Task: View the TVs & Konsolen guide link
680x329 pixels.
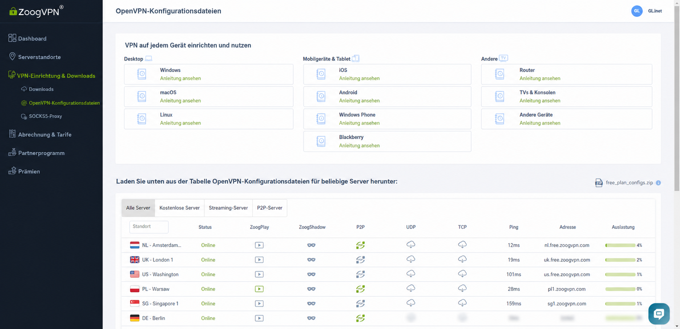Action: pos(540,101)
